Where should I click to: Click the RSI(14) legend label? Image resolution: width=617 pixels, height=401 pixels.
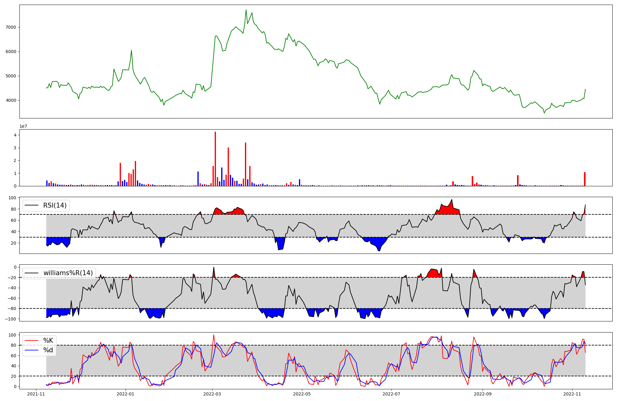pos(55,205)
